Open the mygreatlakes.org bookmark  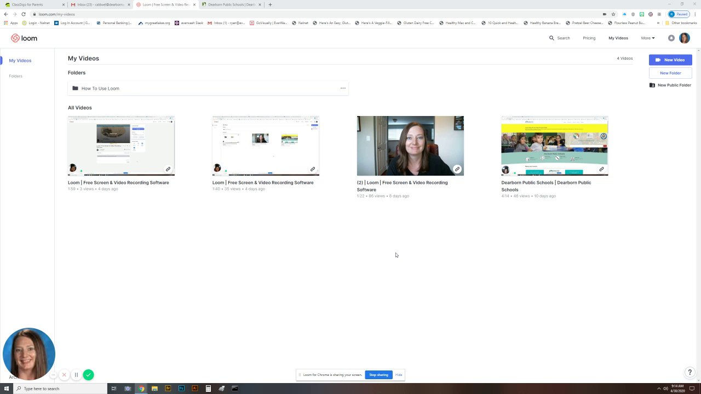[x=154, y=23]
